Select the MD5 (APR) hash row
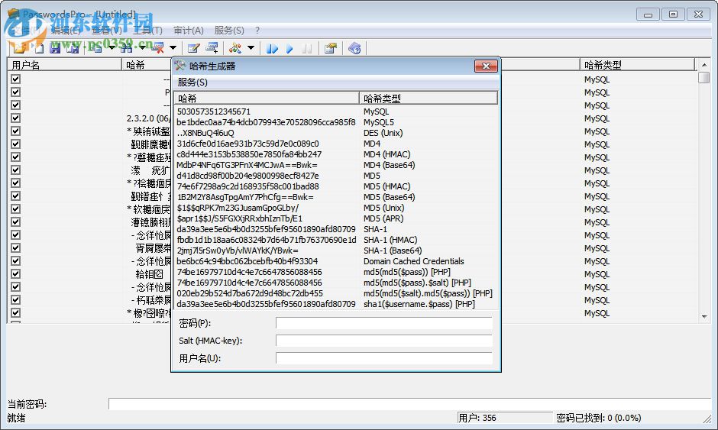 pos(335,218)
